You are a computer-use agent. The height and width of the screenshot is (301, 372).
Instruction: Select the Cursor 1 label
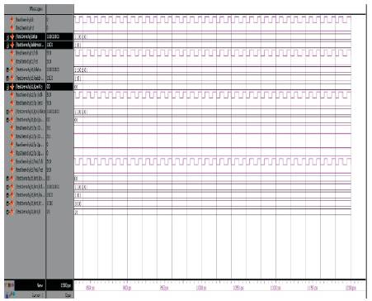[37, 295]
